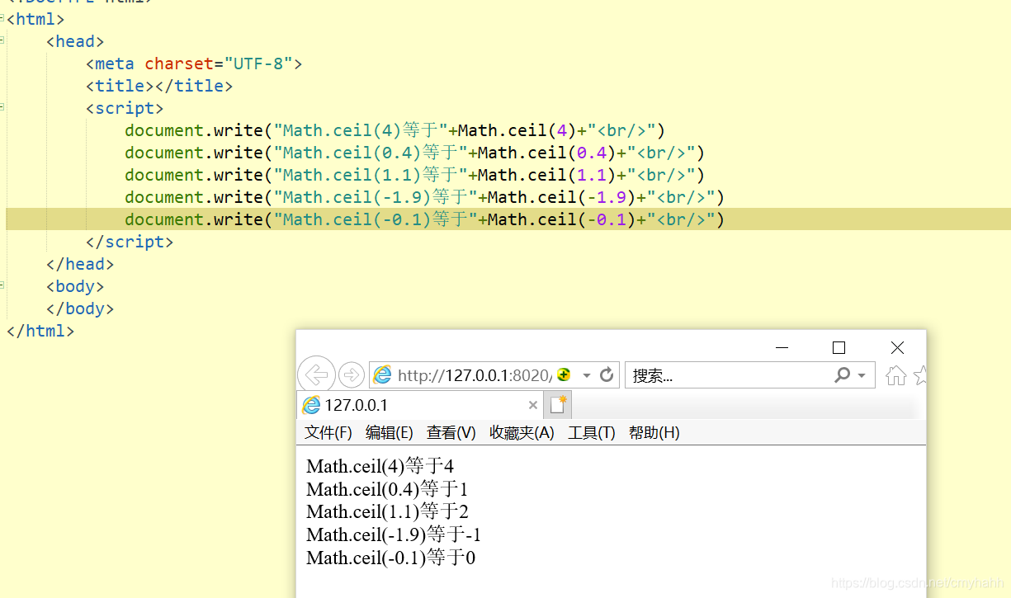Click the <title></title> code line

coord(159,86)
